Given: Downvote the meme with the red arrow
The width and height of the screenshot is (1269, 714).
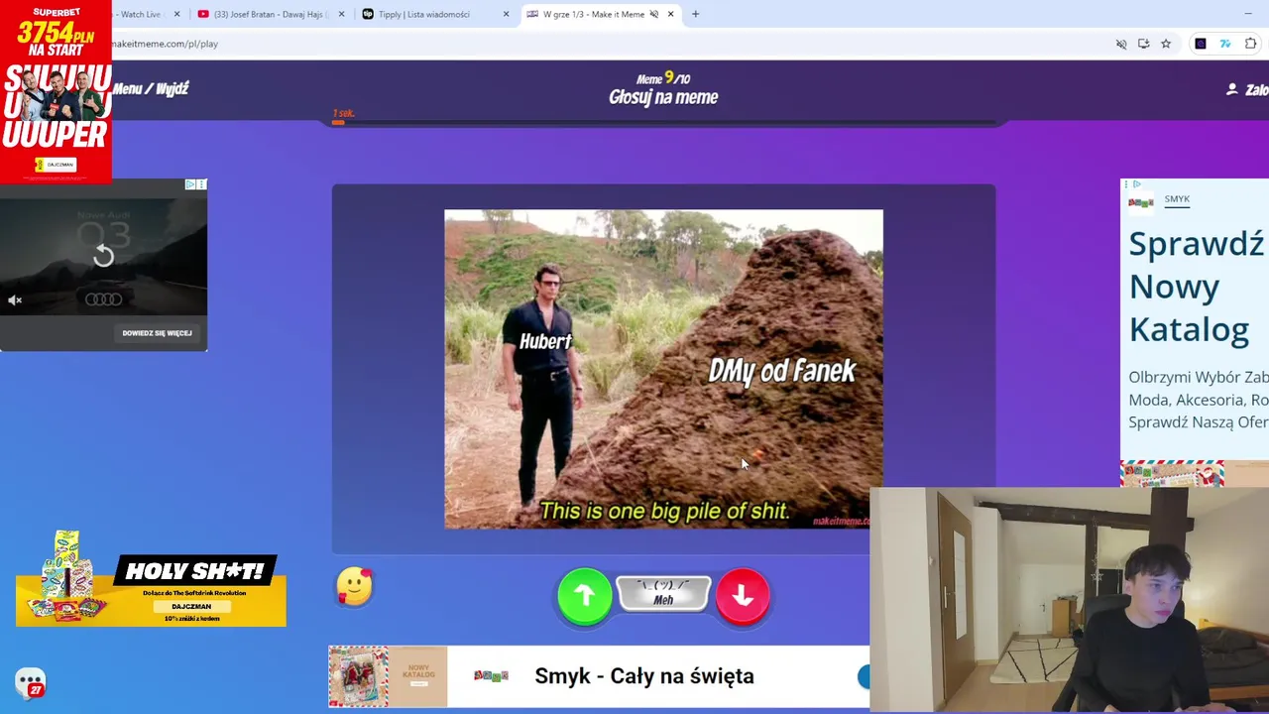Looking at the screenshot, I should [x=743, y=595].
